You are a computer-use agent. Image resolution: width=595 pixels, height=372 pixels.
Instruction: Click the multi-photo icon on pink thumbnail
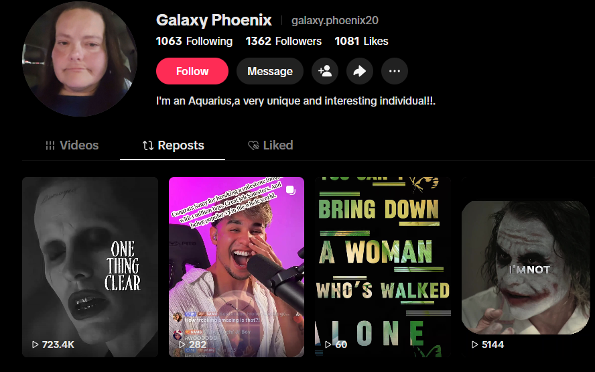(291, 190)
